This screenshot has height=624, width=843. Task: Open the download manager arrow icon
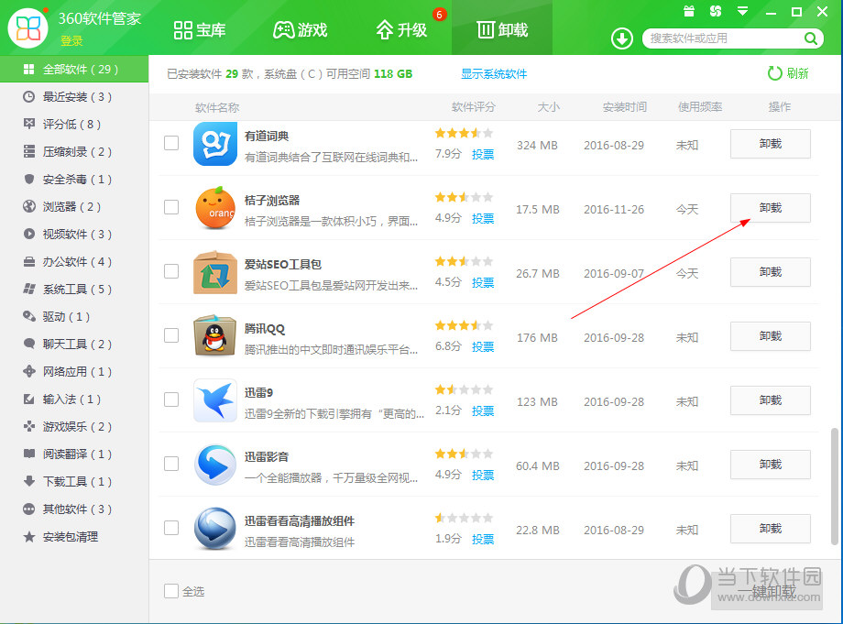[x=622, y=38]
